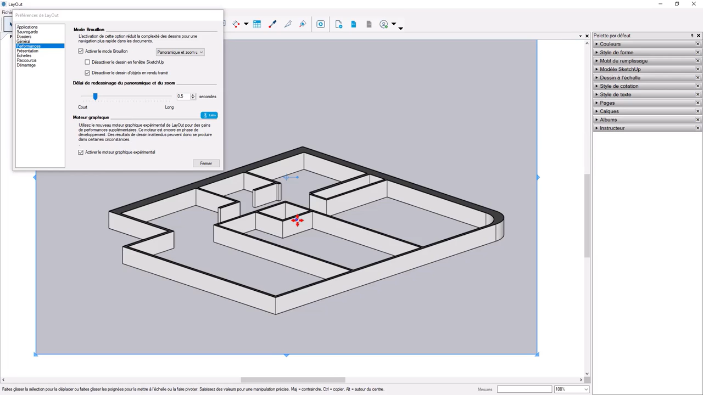Add a new page via toolbar icon

[x=338, y=24]
